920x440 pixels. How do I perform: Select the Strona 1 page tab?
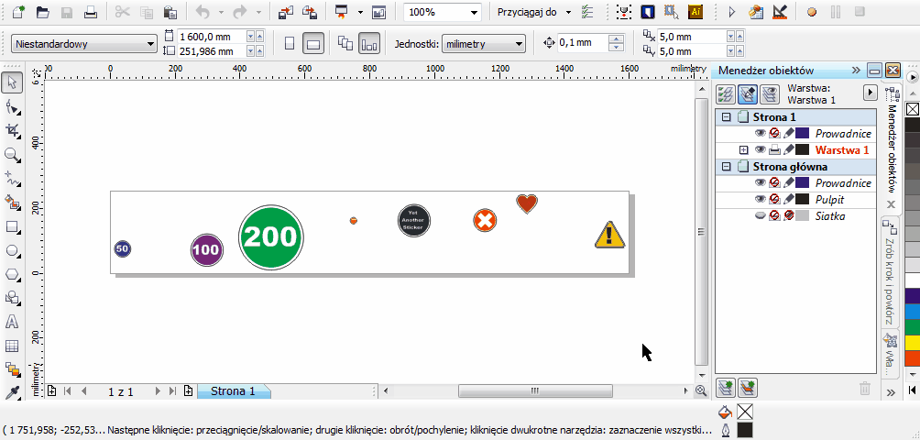pos(233,391)
